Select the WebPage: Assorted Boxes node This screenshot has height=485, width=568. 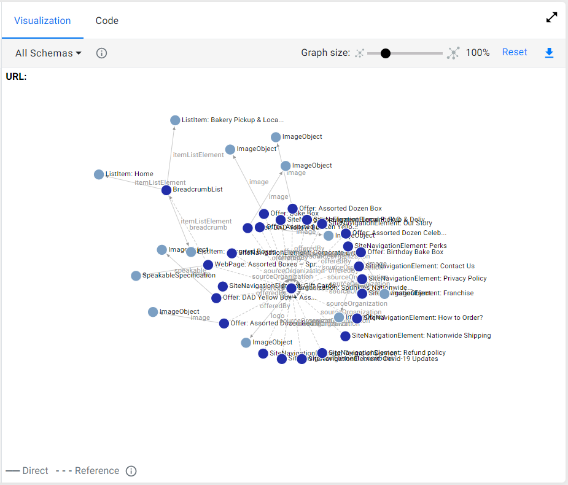208,265
